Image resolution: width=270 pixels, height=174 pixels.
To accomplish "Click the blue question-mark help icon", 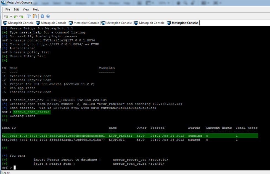I will tap(48, 16).
